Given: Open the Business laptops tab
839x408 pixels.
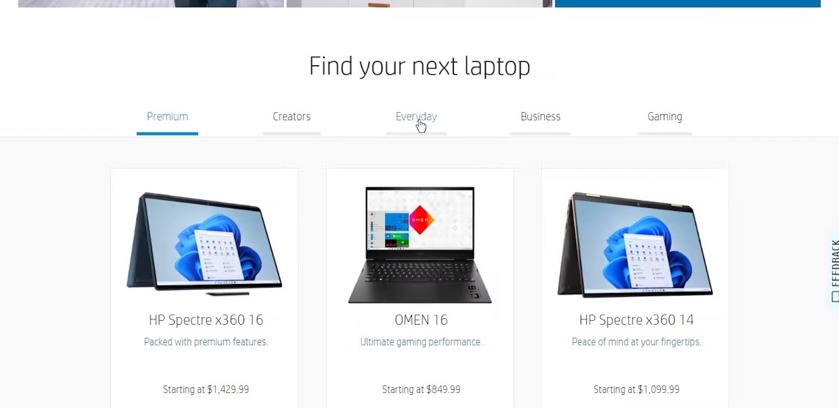Looking at the screenshot, I should (540, 117).
